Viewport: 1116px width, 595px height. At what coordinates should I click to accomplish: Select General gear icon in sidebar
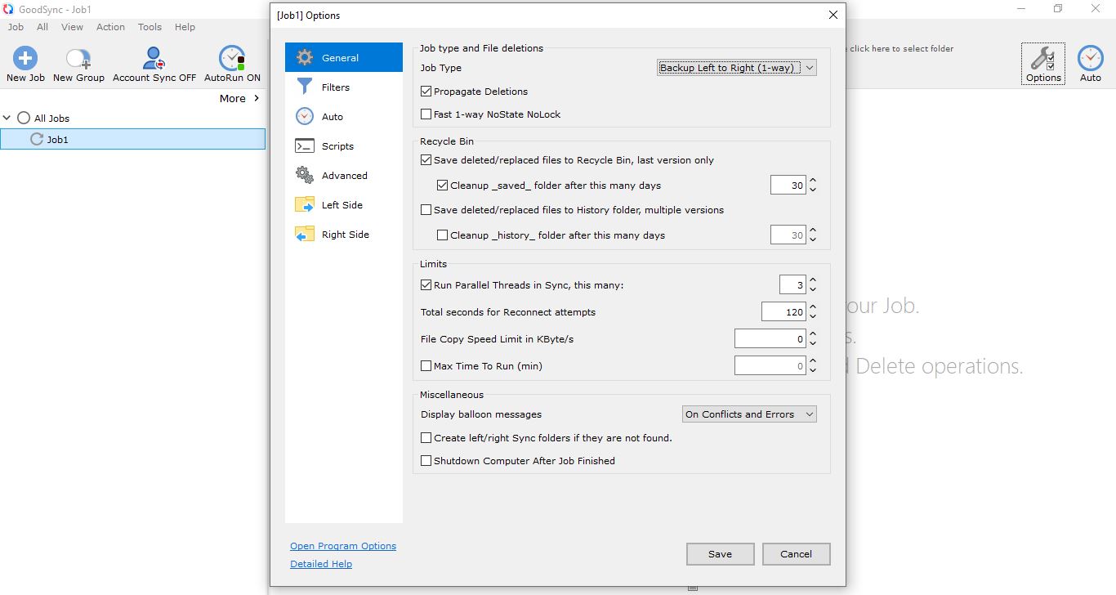[305, 58]
